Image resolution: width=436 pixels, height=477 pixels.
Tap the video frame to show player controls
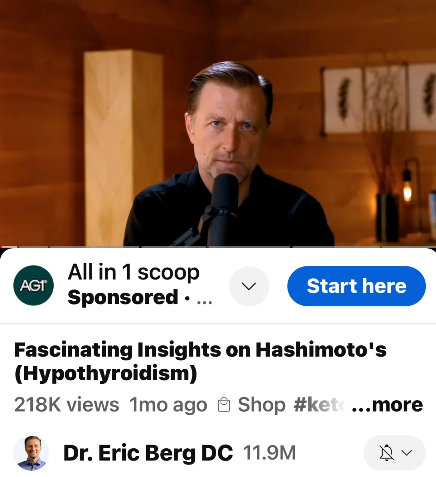click(x=218, y=122)
